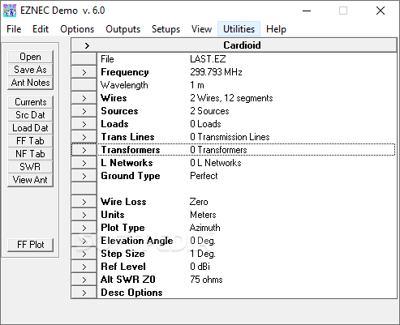The image size is (400, 325).
Task: Open the NF Tab output
Action: [30, 154]
